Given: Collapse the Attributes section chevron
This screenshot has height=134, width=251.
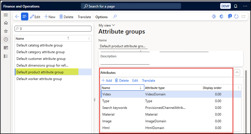Looking at the screenshot, I should pos(237,73).
